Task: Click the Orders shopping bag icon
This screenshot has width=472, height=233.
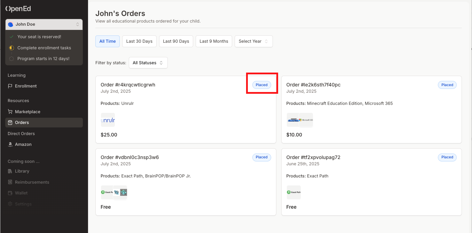Action: [x=10, y=123]
